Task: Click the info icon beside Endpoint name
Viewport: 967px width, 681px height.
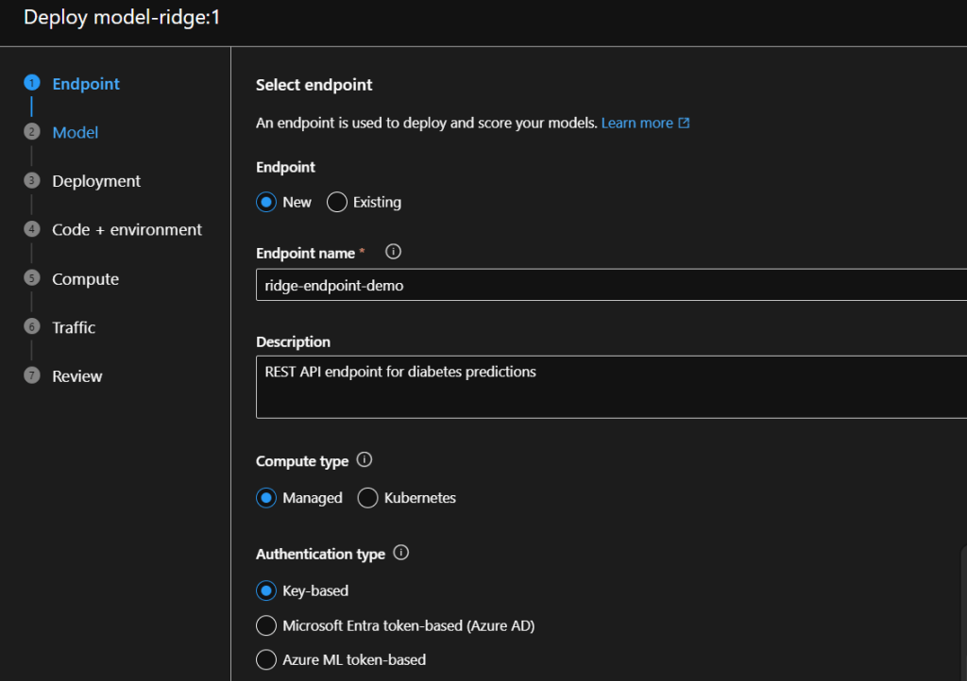Action: 394,252
